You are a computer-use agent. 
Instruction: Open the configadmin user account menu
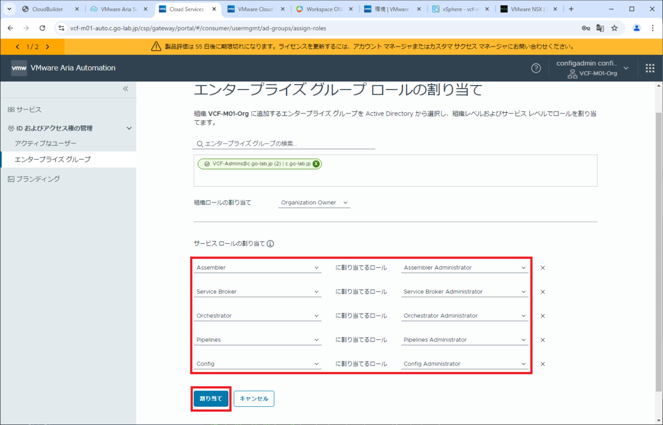tap(592, 68)
